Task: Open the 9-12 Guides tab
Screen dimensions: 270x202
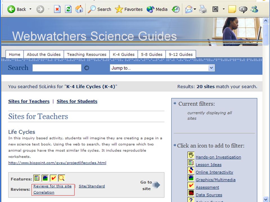Action: (x=181, y=54)
